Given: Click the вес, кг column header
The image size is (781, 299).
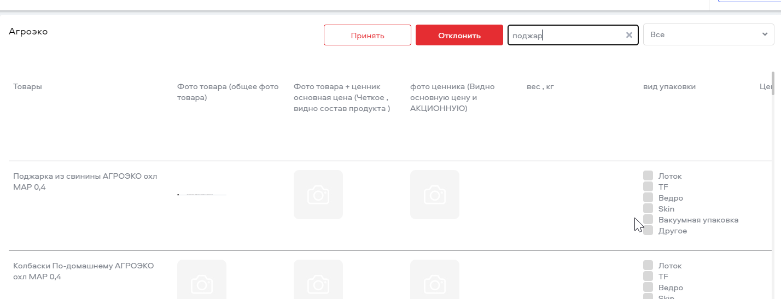Looking at the screenshot, I should pyautogui.click(x=540, y=87).
